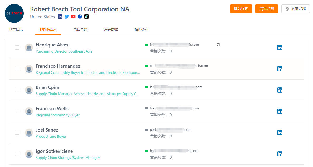
Task: Click the 建为线索 button
Action: (241, 9)
